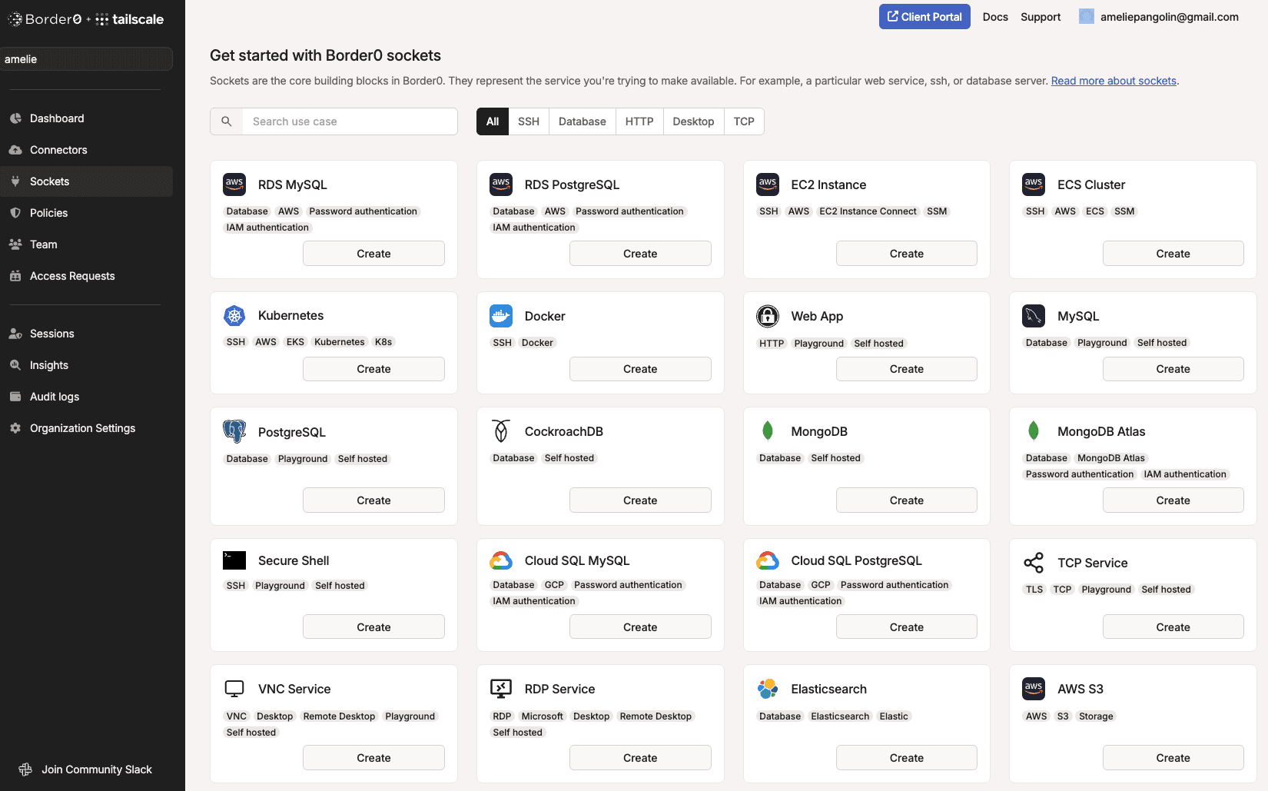Click the RDP Service icon
This screenshot has height=791, width=1268.
point(501,689)
